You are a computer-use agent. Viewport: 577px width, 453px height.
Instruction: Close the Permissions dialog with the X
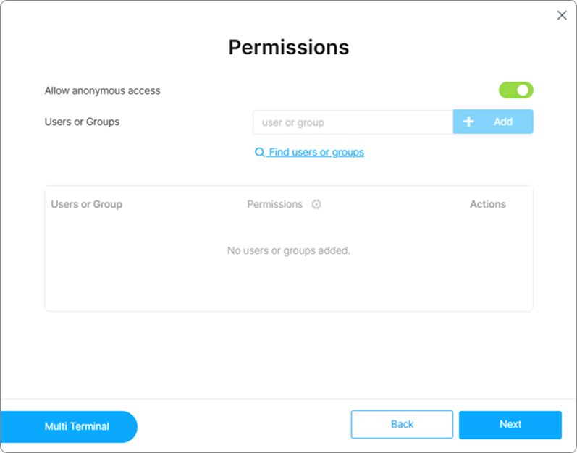[x=562, y=15]
